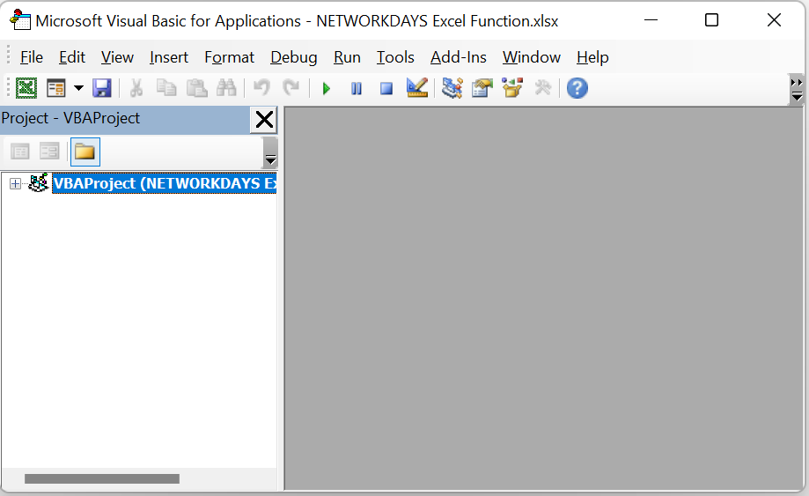Screen dimensions: 809x496
Task: Open the Add-Ins menu
Action: [x=458, y=57]
